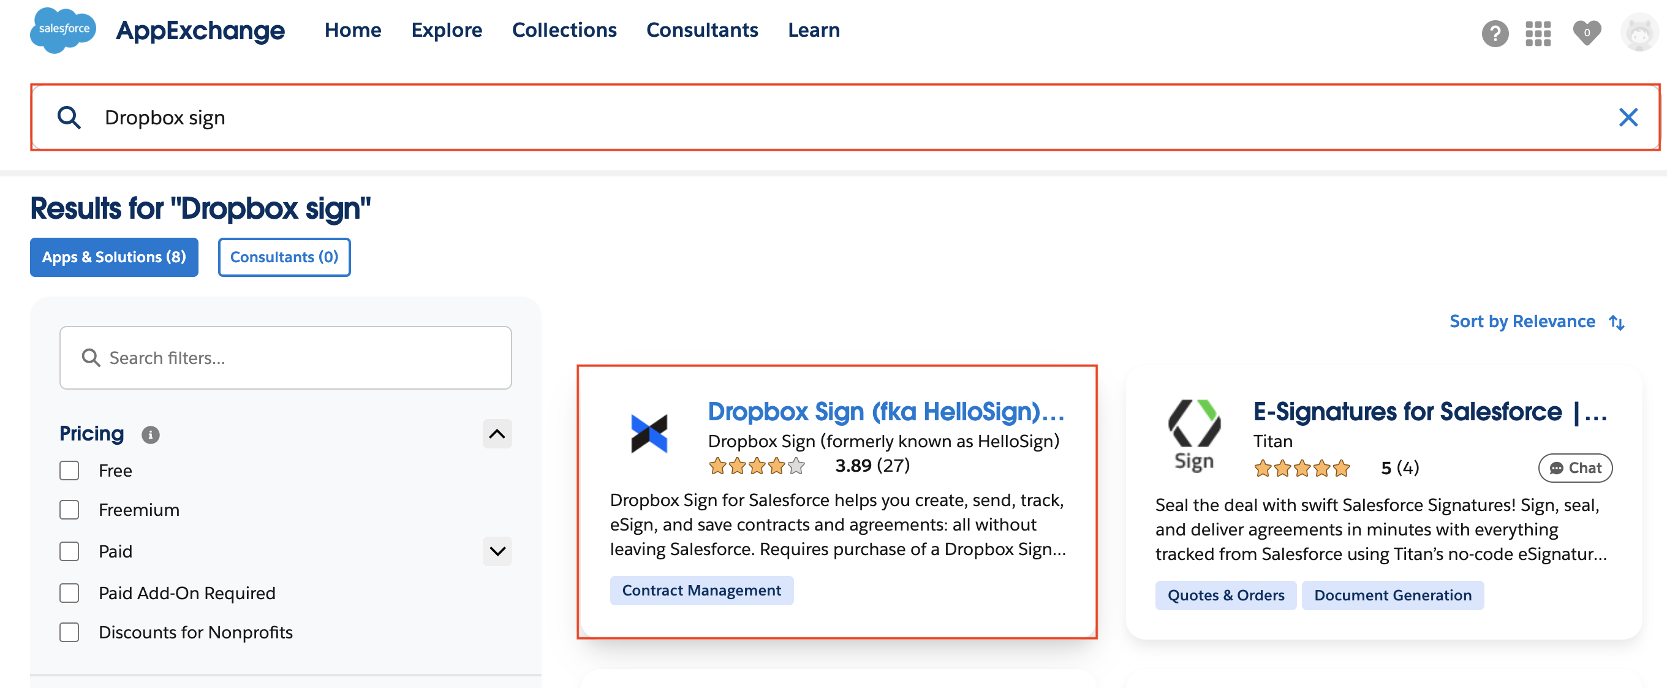Clear the search with the X icon

[1628, 117]
